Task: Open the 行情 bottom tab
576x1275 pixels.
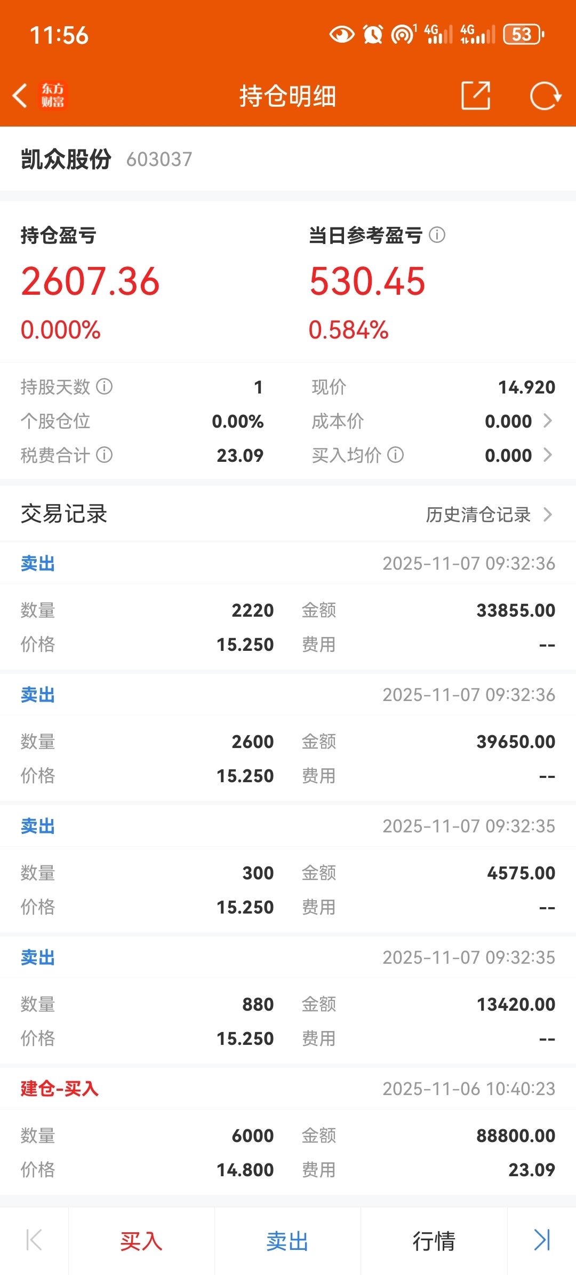Action: [x=434, y=1241]
